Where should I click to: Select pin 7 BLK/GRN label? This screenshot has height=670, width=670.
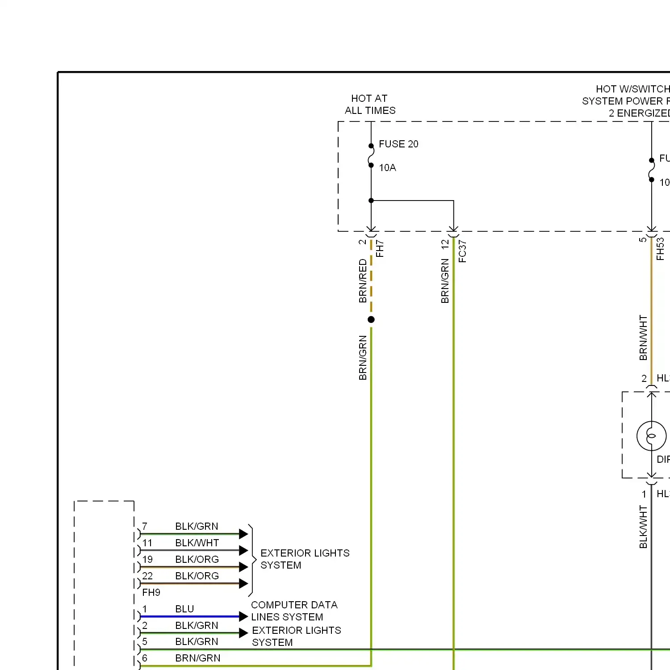pyautogui.click(x=197, y=526)
